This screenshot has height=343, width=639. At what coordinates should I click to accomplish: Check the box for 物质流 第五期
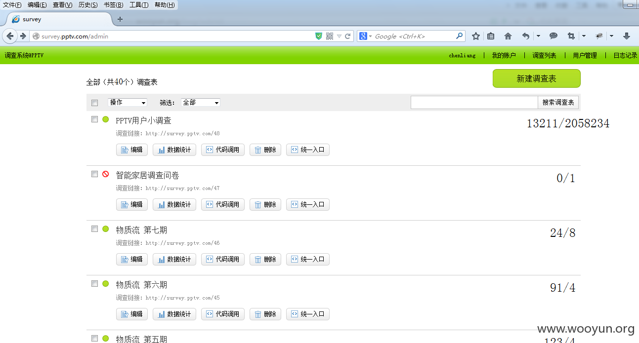(x=95, y=339)
